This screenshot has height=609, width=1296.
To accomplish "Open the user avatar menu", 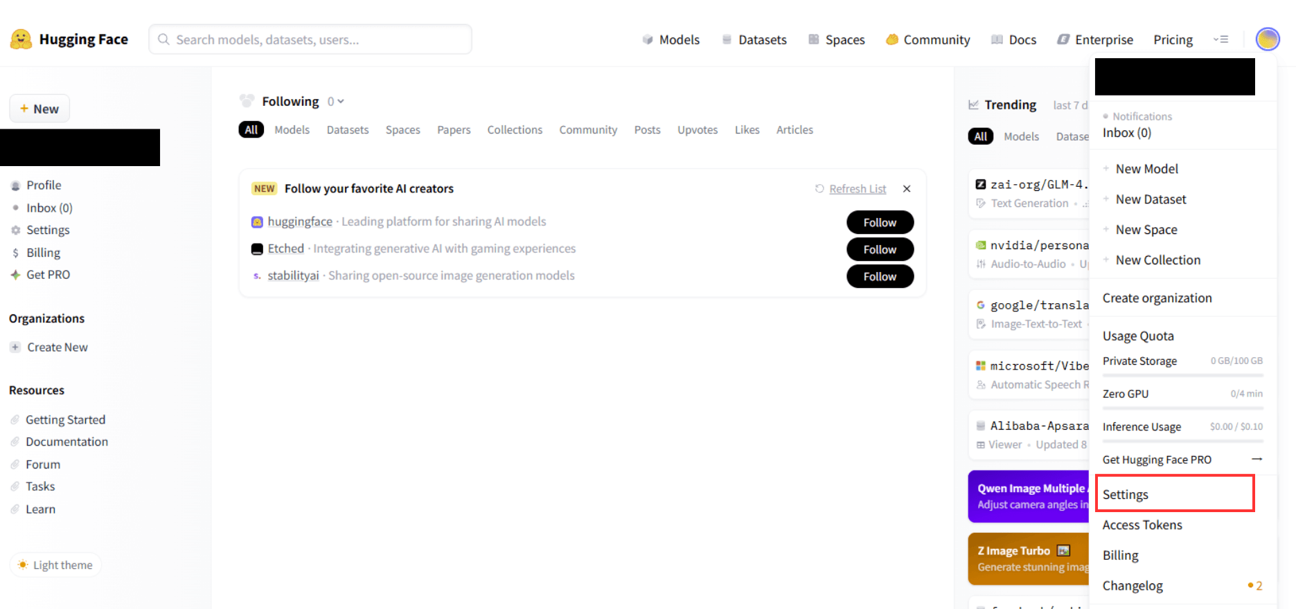I will coord(1267,39).
